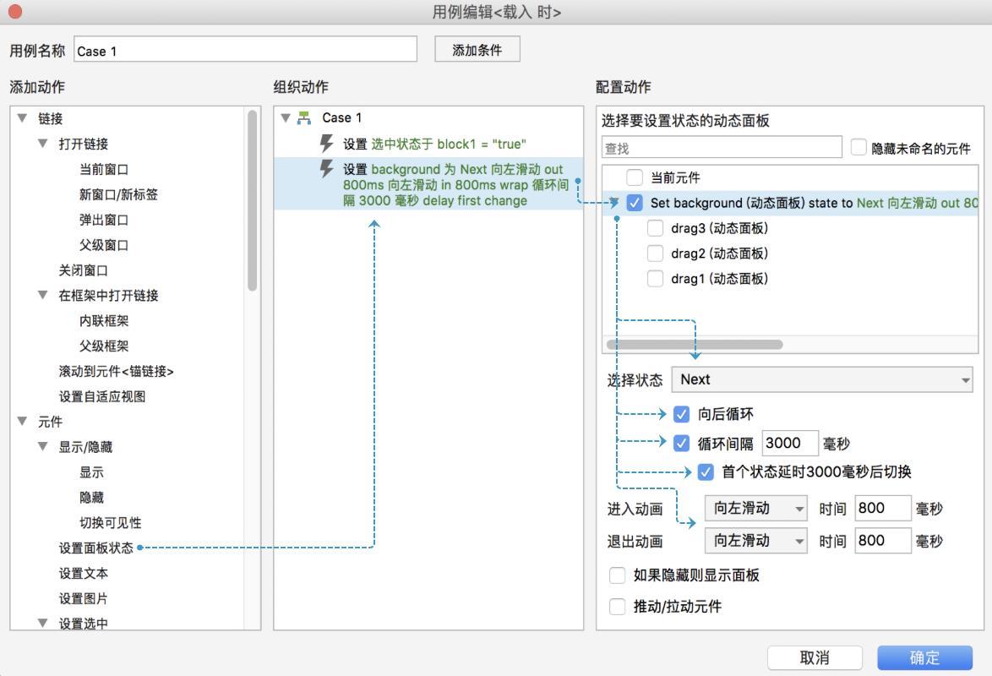This screenshot has height=676, width=992.
Task: Select 设置面板状态 action
Action: click(96, 548)
